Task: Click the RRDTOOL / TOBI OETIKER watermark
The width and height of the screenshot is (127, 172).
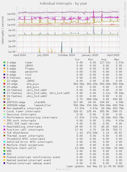Action: tap(125, 14)
